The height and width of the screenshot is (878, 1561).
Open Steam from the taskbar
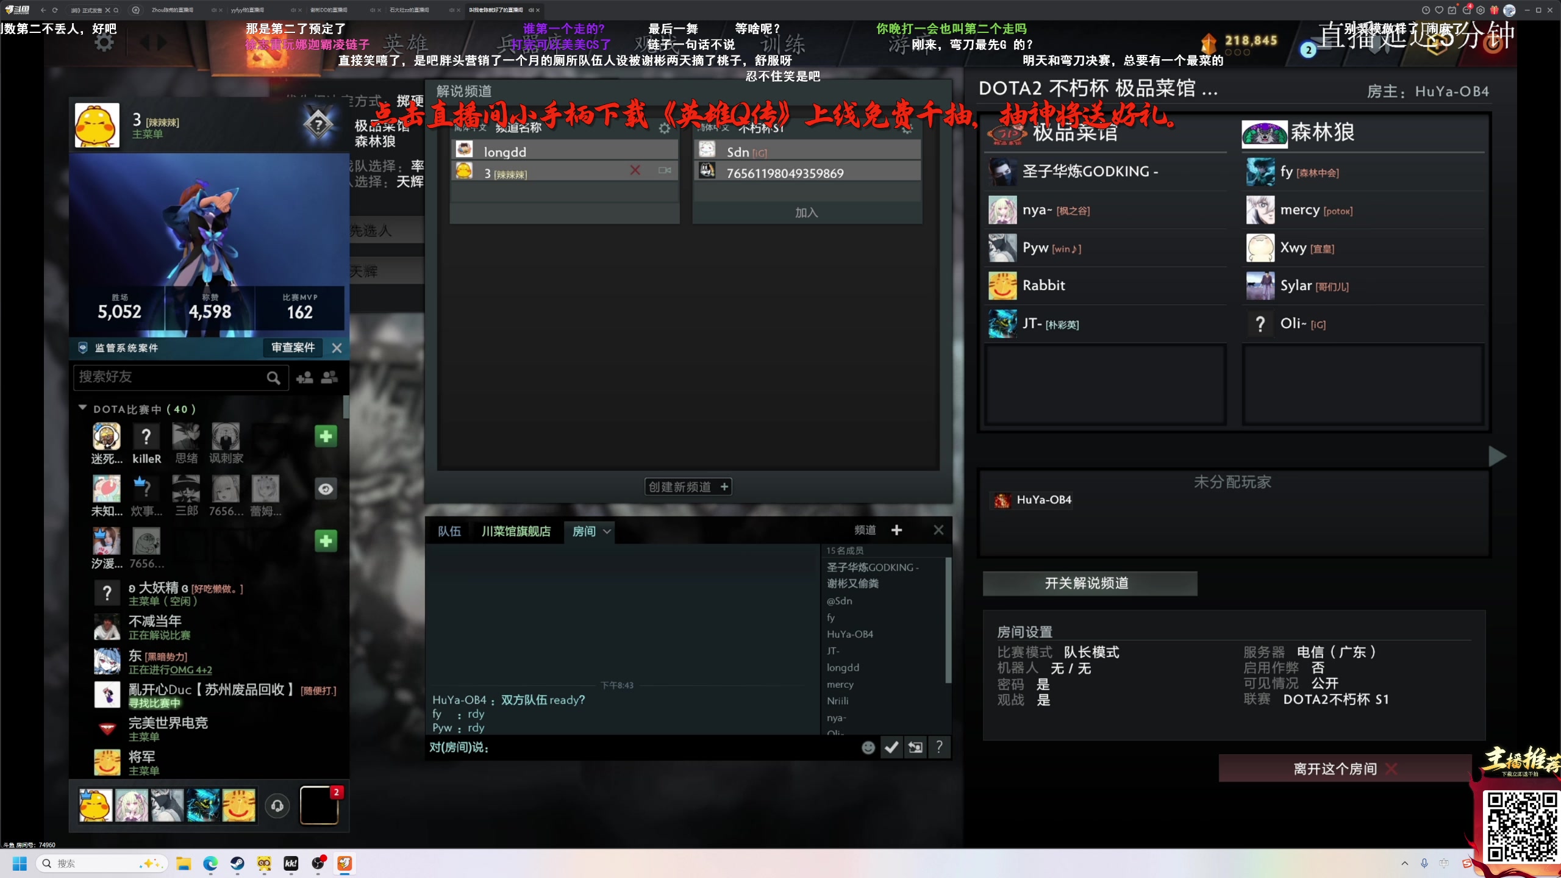237,863
